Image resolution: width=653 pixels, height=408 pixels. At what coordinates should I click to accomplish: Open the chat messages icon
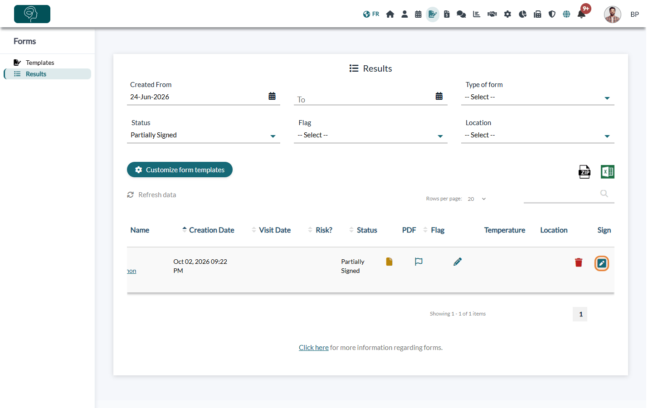pyautogui.click(x=461, y=14)
